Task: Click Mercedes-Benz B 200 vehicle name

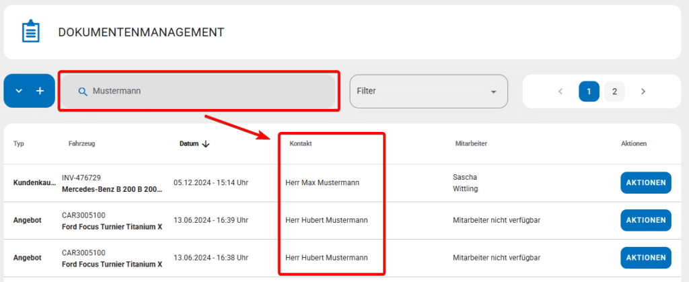Action: click(x=112, y=190)
